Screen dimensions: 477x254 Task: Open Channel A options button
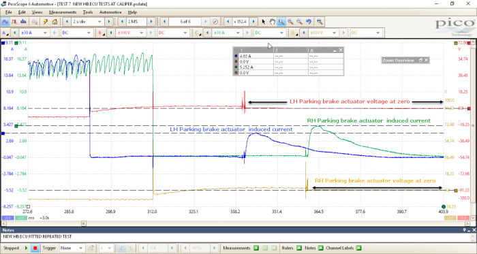(5, 33)
